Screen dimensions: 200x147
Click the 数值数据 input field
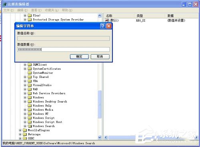tap(64, 50)
